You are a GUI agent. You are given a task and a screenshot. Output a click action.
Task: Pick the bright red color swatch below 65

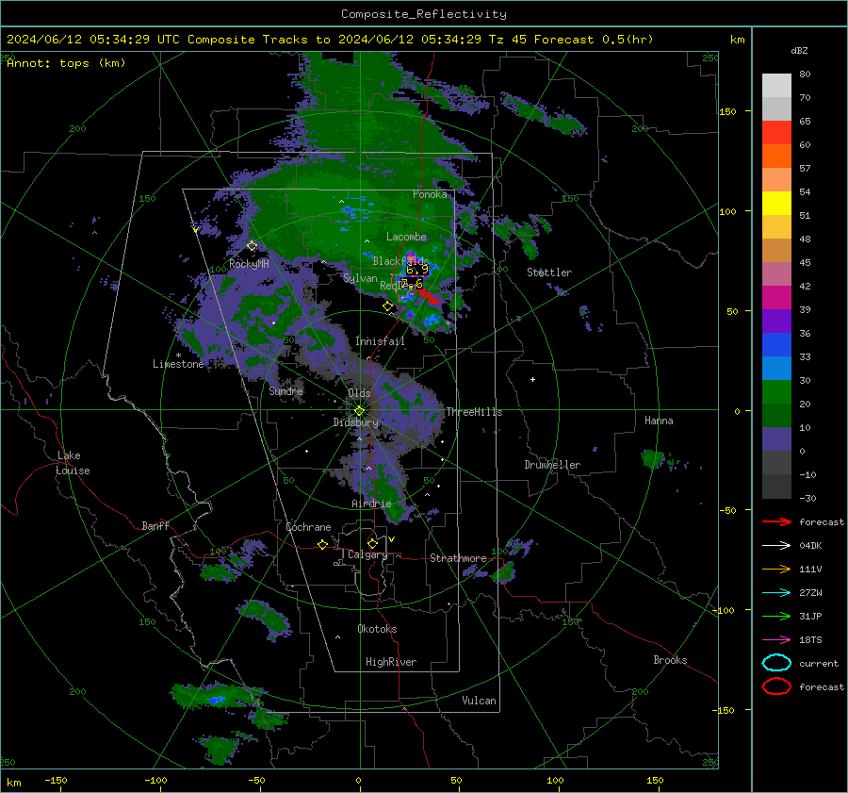coord(776,133)
